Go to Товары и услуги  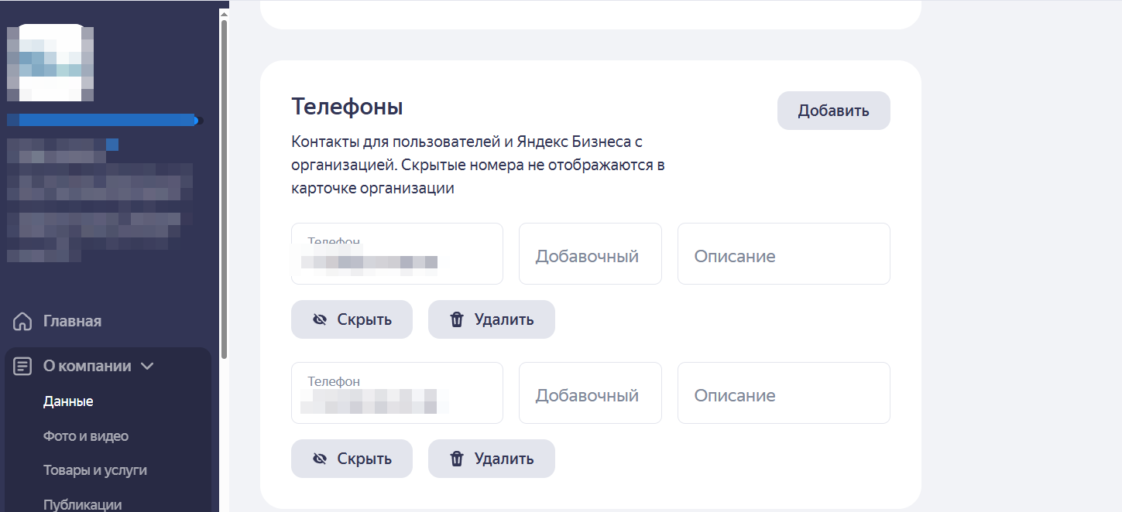tap(94, 470)
